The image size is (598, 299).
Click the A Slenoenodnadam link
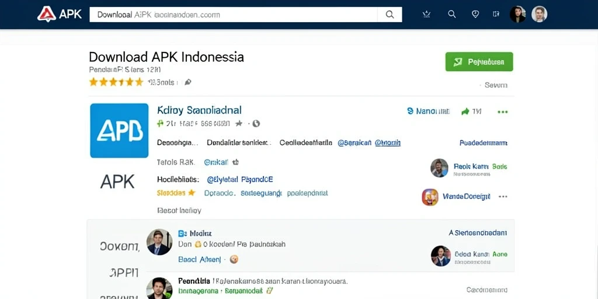478,232
